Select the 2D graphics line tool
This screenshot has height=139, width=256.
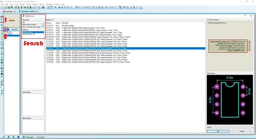[x=1, y=57]
